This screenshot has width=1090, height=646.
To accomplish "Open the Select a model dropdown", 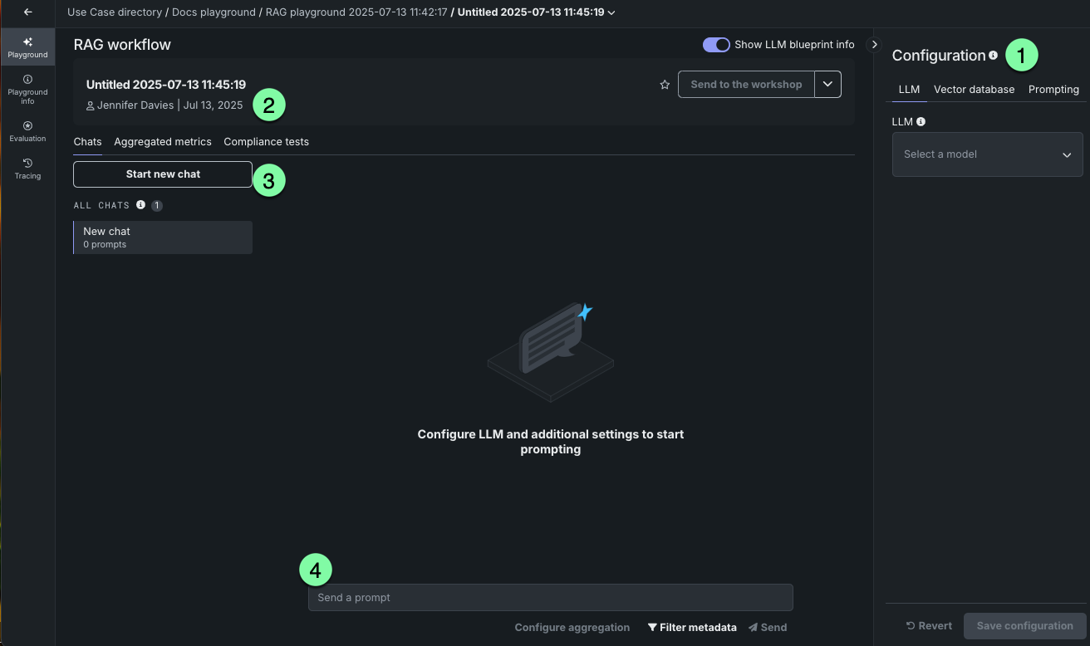I will pyautogui.click(x=987, y=154).
